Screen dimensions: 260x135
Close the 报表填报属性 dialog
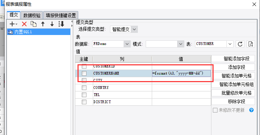click(254, 4)
